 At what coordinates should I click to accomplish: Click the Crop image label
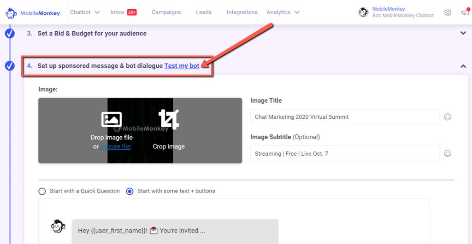[x=169, y=147]
